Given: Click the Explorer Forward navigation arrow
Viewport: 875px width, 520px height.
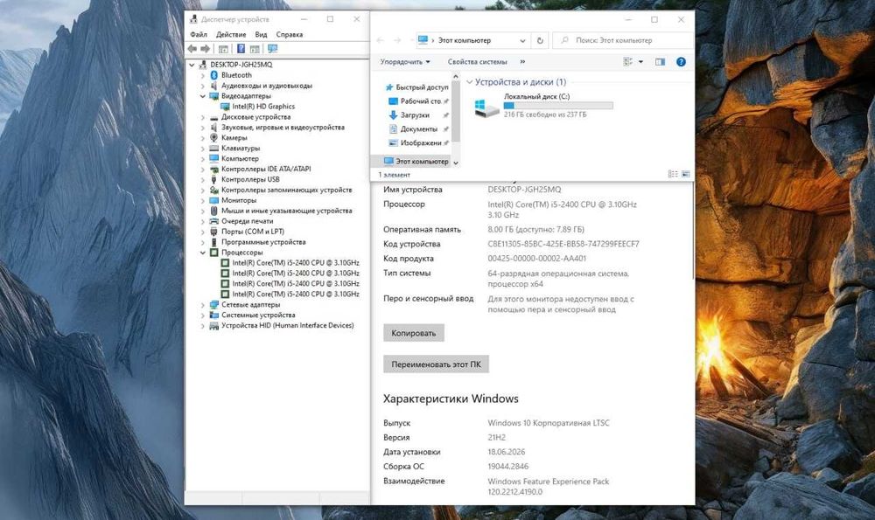Looking at the screenshot, I should point(397,41).
